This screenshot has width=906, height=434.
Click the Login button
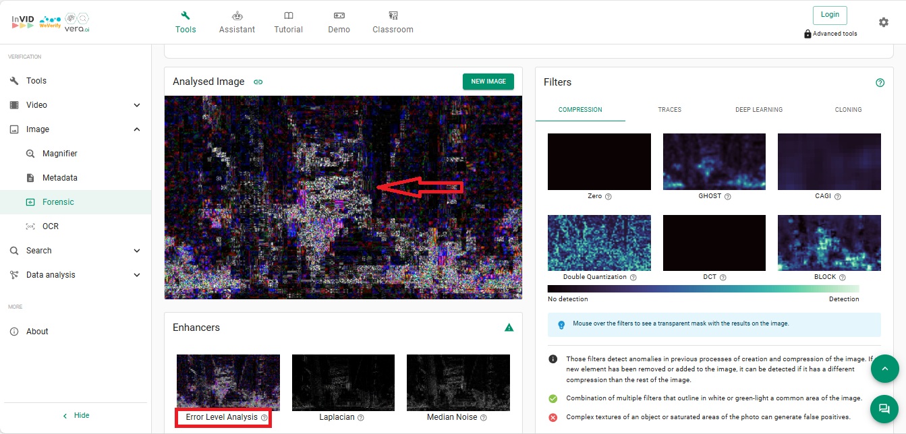[830, 15]
